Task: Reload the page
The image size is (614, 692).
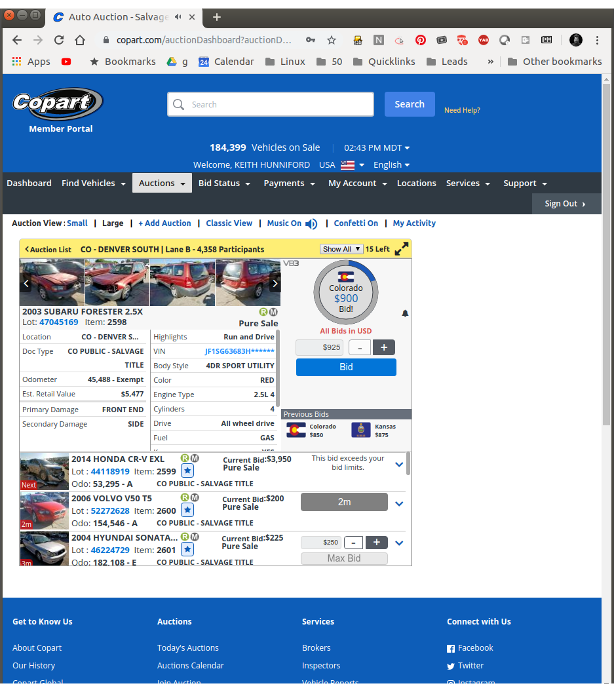Action: pyautogui.click(x=59, y=40)
